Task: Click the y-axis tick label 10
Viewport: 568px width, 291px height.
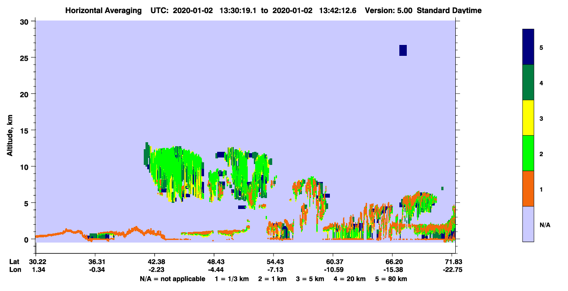Action: (x=25, y=167)
